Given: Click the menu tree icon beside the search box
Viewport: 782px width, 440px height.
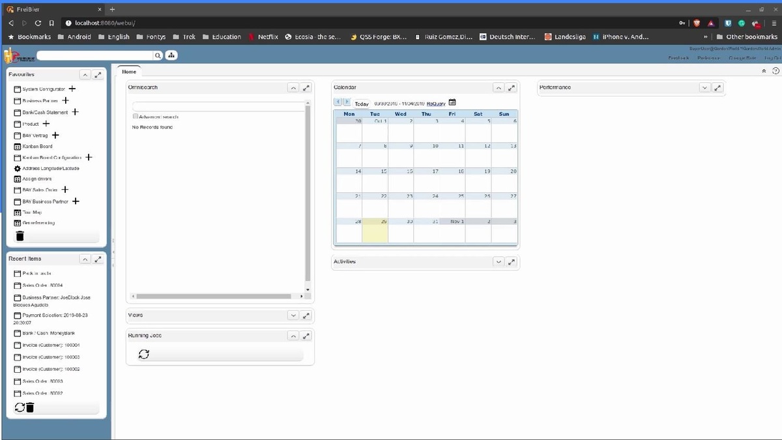Looking at the screenshot, I should click(x=171, y=56).
